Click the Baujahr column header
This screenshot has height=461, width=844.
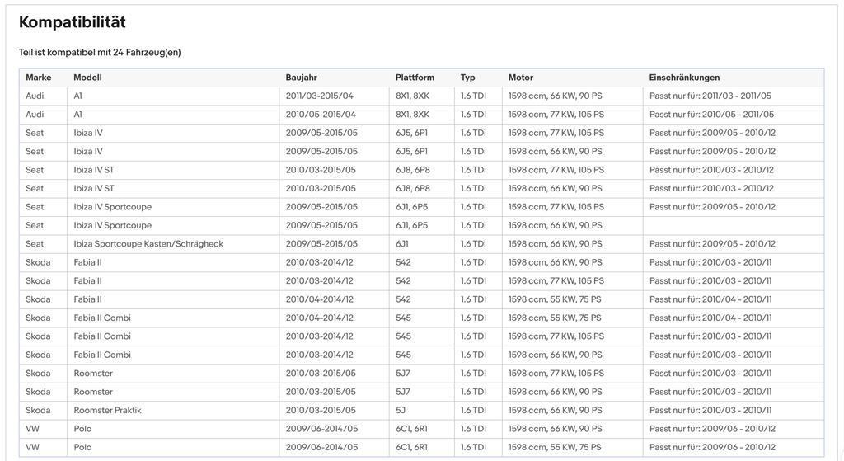coord(302,78)
